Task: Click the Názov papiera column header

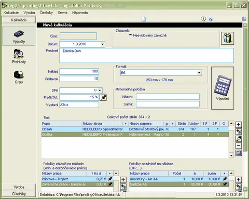Action: click(146, 124)
